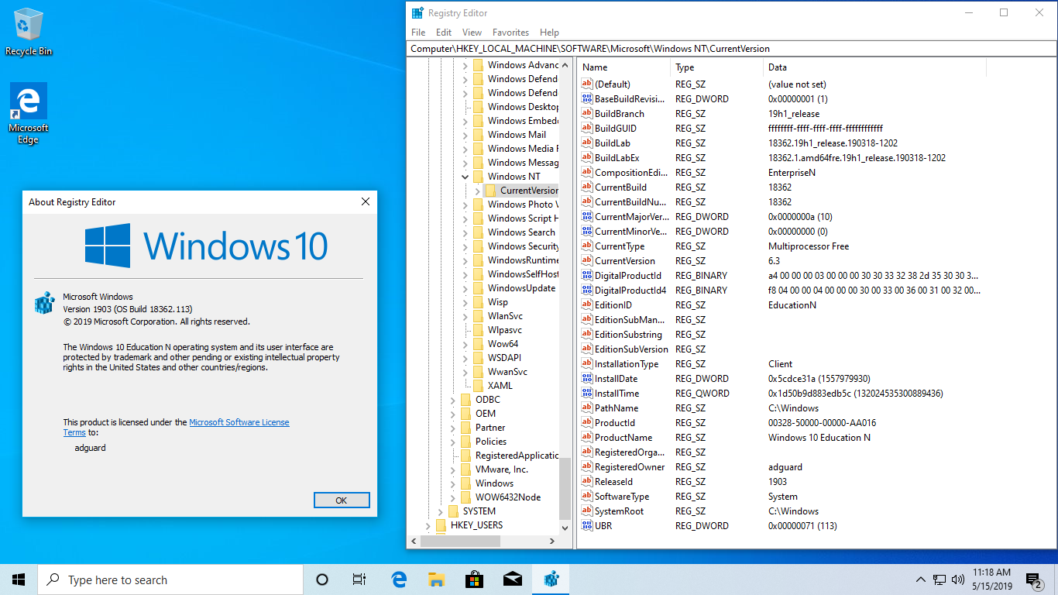Open the Edit menu
The image size is (1058, 595).
tap(444, 33)
